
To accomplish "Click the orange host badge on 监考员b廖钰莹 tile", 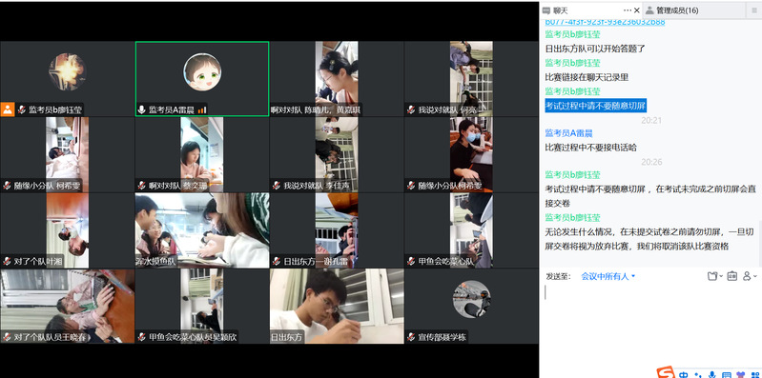I will 8,109.
